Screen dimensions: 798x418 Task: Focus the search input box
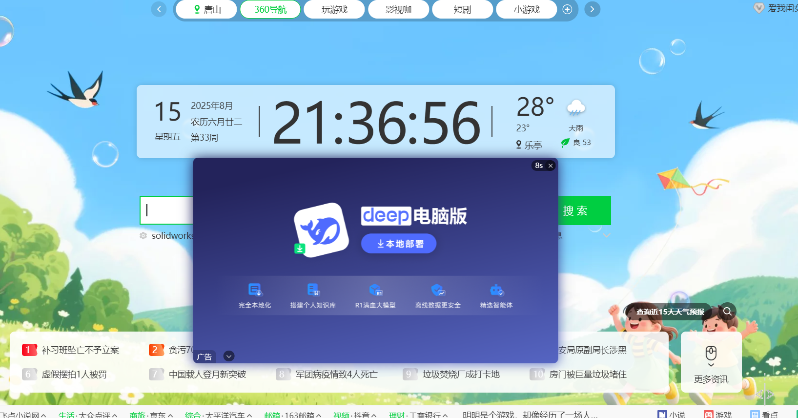coord(167,210)
